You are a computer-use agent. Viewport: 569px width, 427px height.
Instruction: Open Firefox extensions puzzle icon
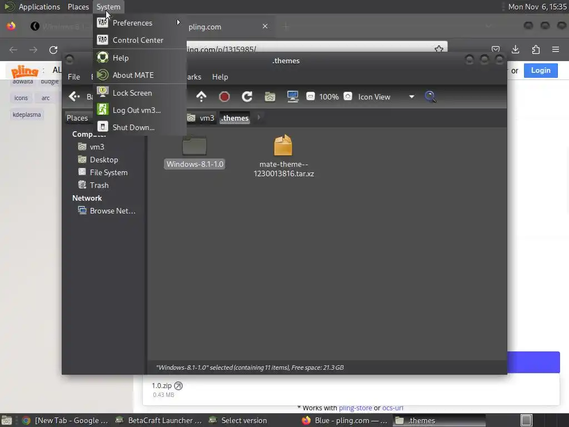tap(536, 49)
